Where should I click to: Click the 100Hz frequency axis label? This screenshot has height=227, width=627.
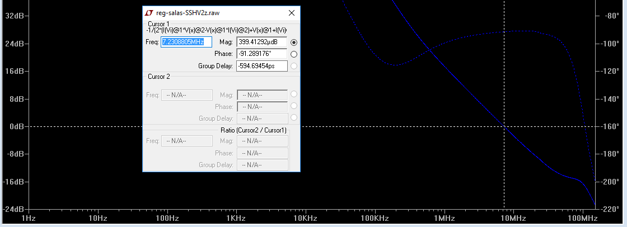167,219
